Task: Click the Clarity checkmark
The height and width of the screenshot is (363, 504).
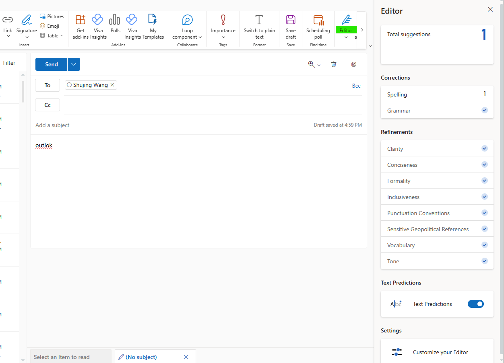Action: [485, 148]
